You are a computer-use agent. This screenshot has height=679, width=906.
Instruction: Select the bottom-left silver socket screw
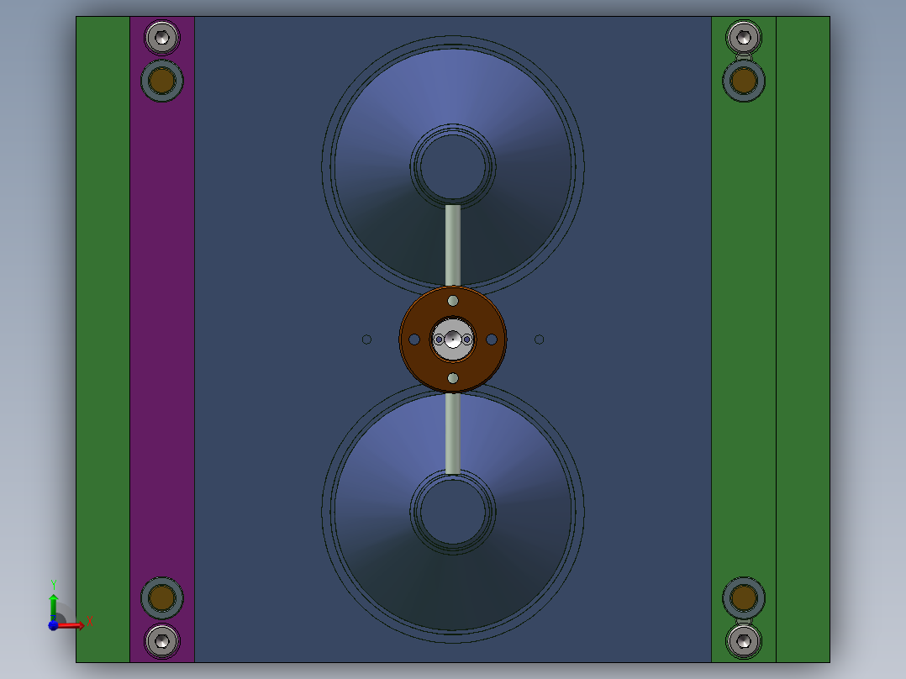point(162,641)
